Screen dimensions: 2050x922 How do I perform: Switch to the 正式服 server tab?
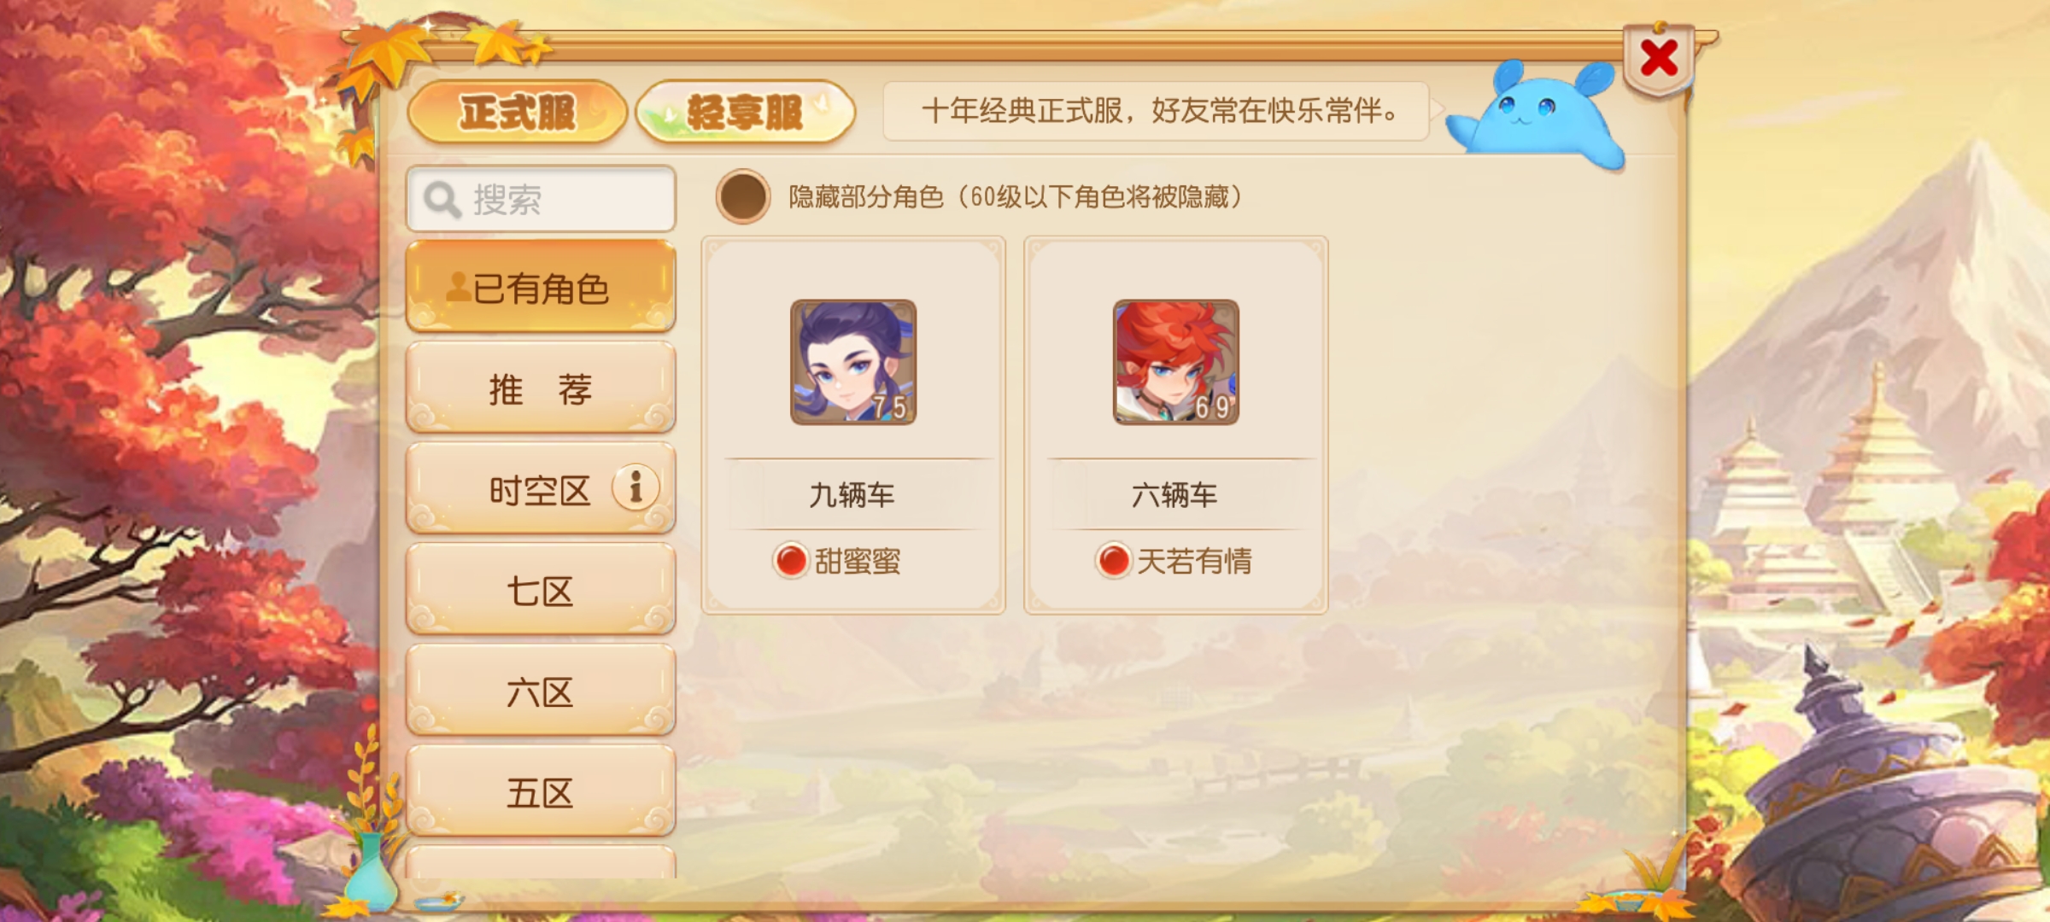coord(518,112)
